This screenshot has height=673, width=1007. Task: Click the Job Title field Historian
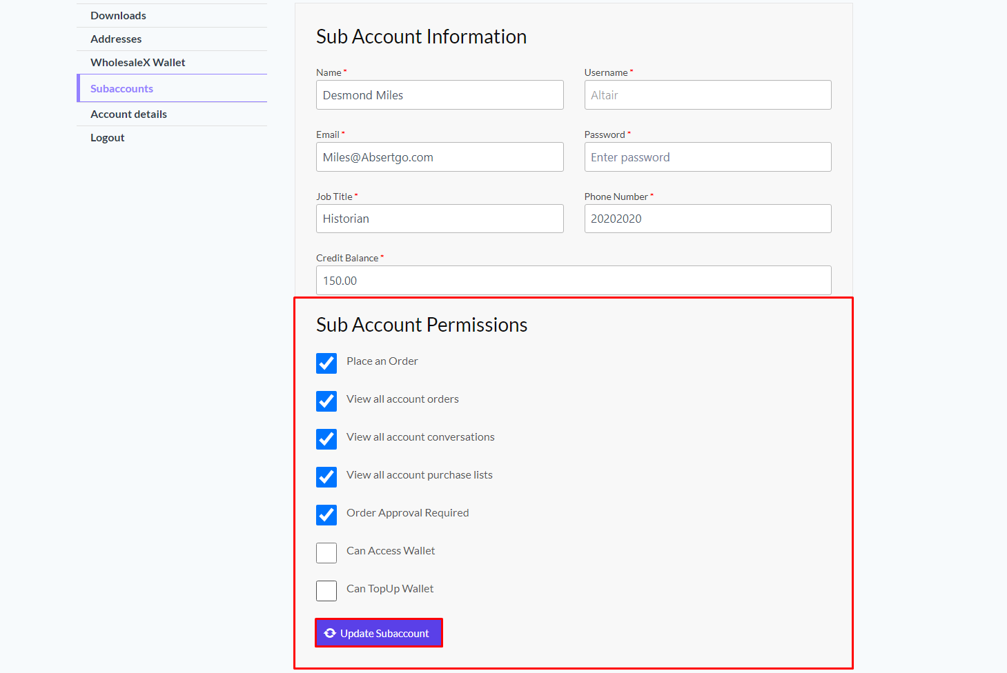440,219
